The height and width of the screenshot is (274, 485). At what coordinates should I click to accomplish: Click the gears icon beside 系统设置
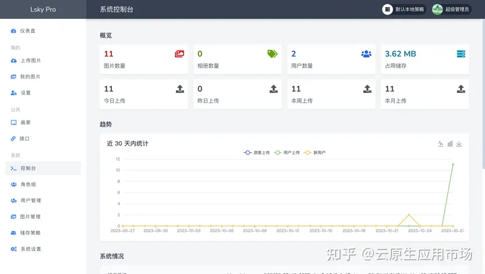(x=13, y=249)
